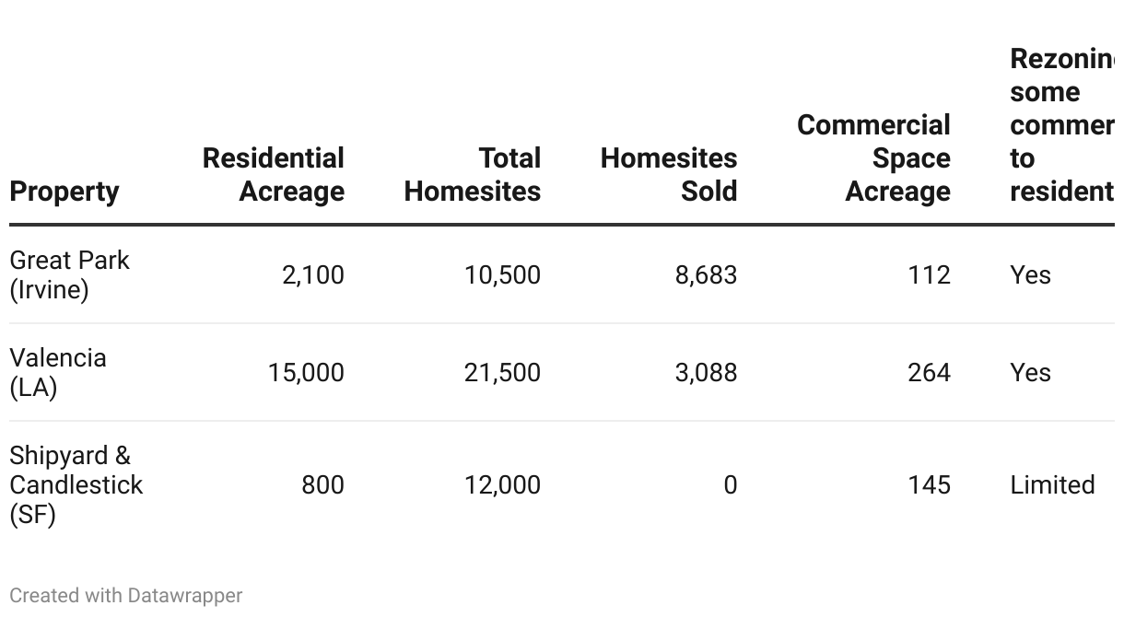1124x617 pixels.
Task: Click the partially visible Rezoning column header
Action: click(x=1061, y=125)
